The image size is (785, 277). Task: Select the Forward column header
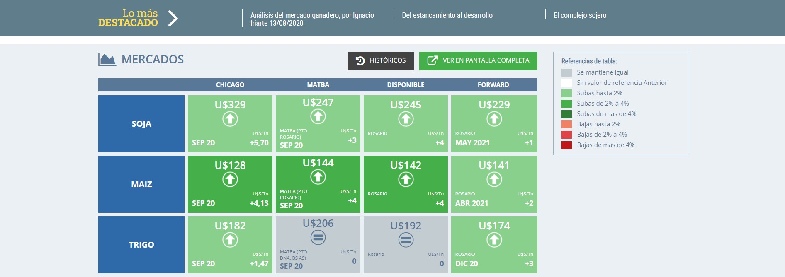click(x=493, y=84)
